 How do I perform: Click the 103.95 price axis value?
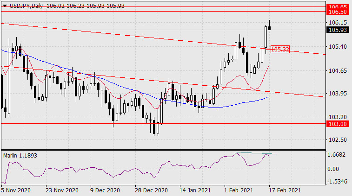coord(338,93)
